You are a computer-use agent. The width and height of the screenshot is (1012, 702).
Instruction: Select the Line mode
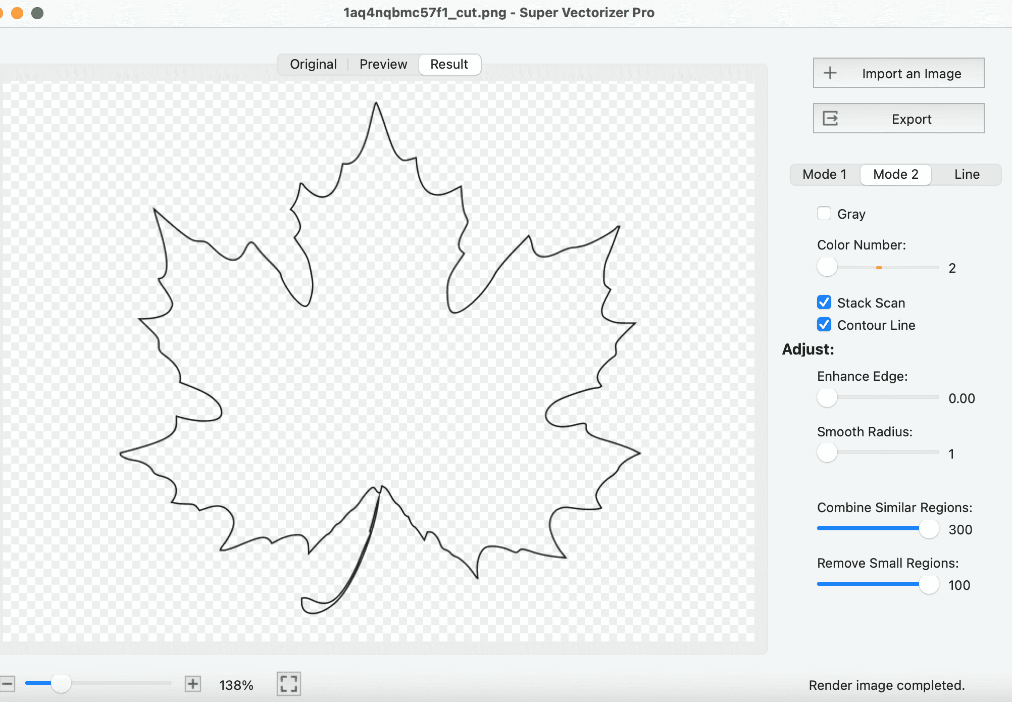point(967,174)
